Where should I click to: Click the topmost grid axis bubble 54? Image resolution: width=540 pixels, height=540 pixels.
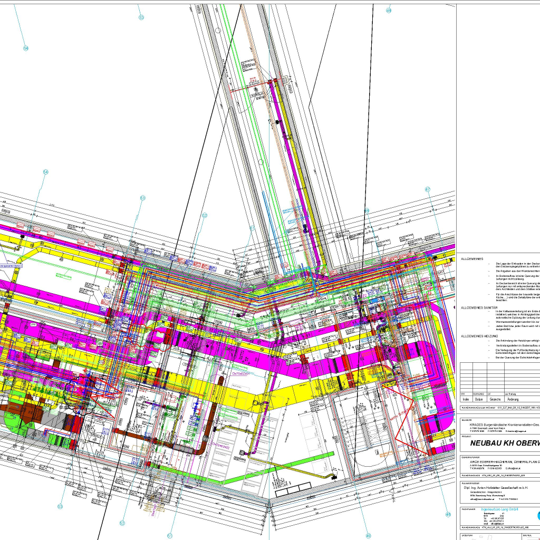point(25,48)
